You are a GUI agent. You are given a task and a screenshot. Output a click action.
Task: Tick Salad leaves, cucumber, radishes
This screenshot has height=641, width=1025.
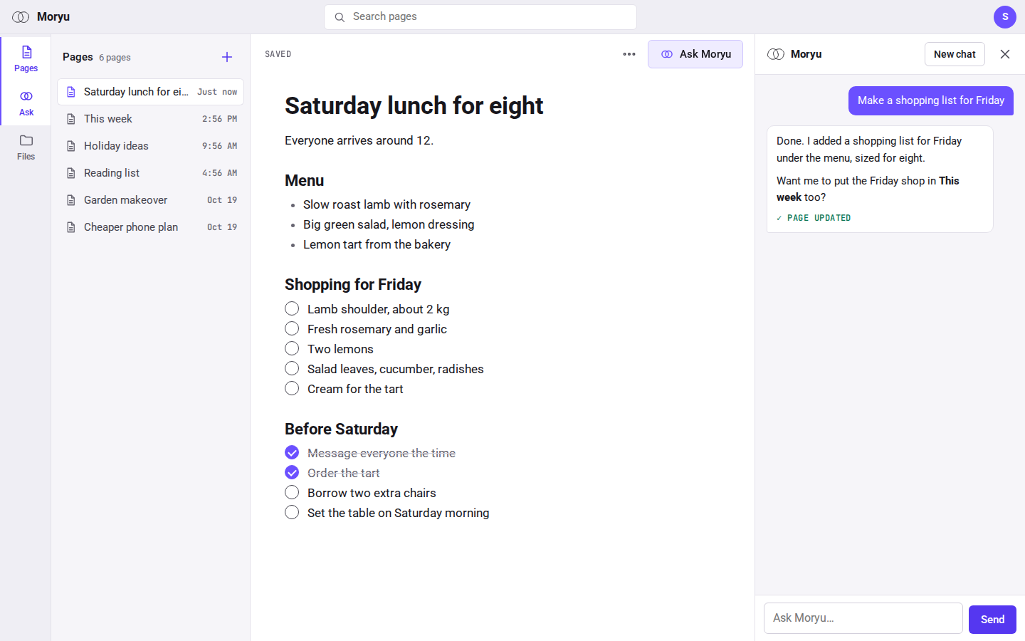coord(292,368)
